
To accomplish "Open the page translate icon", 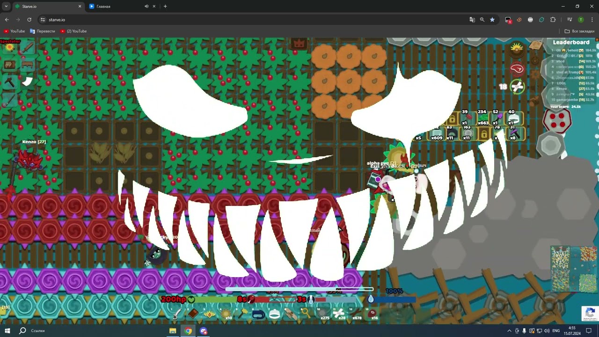I will 472,20.
